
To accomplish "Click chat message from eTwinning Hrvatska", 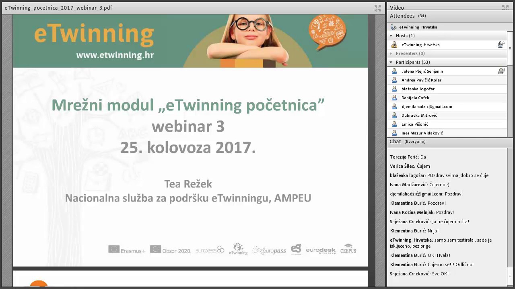I will point(441,243).
